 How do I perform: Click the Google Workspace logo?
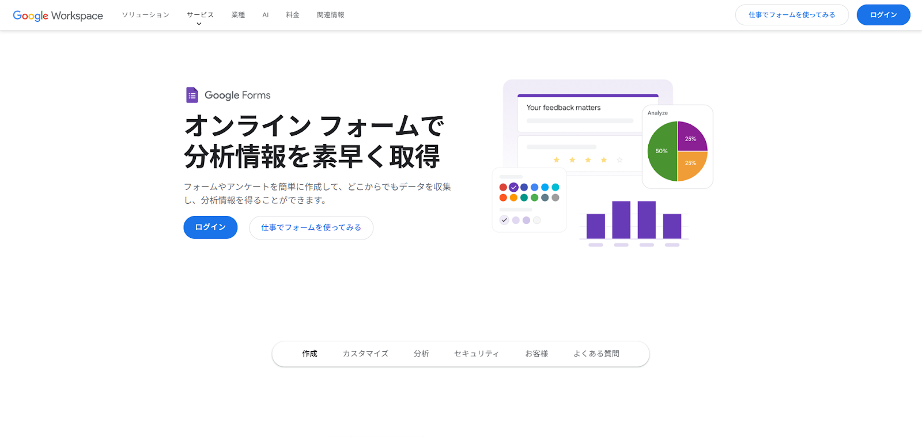pos(58,16)
